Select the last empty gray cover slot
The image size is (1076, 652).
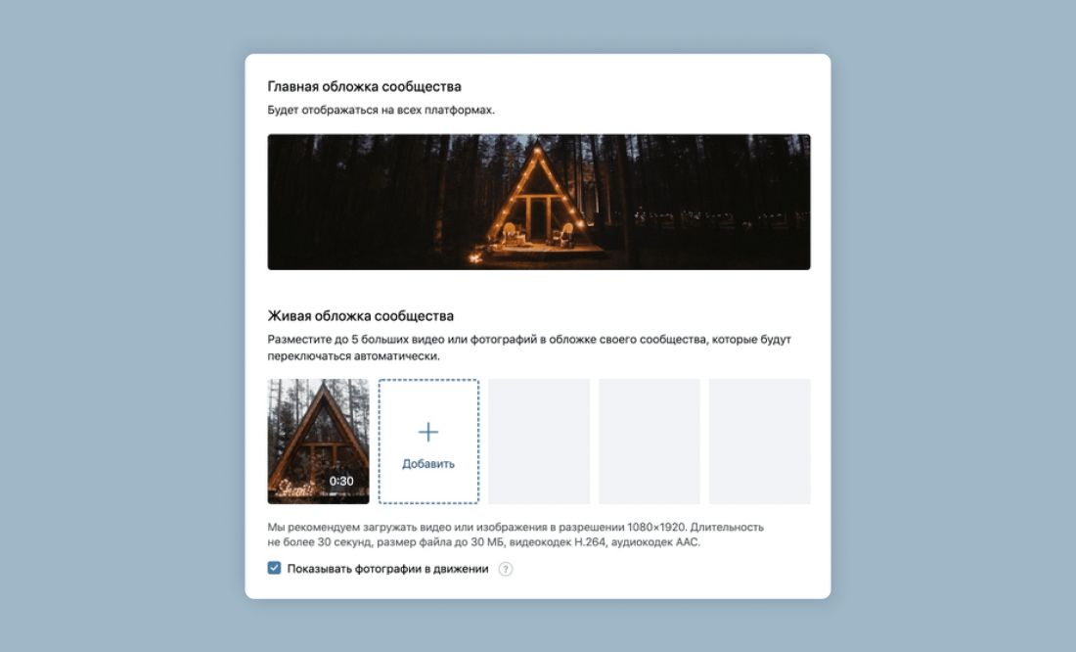click(760, 442)
